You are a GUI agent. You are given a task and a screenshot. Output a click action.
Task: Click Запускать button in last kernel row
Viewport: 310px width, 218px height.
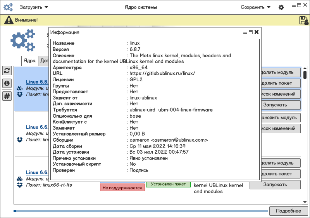[275, 185]
